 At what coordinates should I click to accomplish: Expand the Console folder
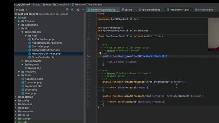point(19,21)
